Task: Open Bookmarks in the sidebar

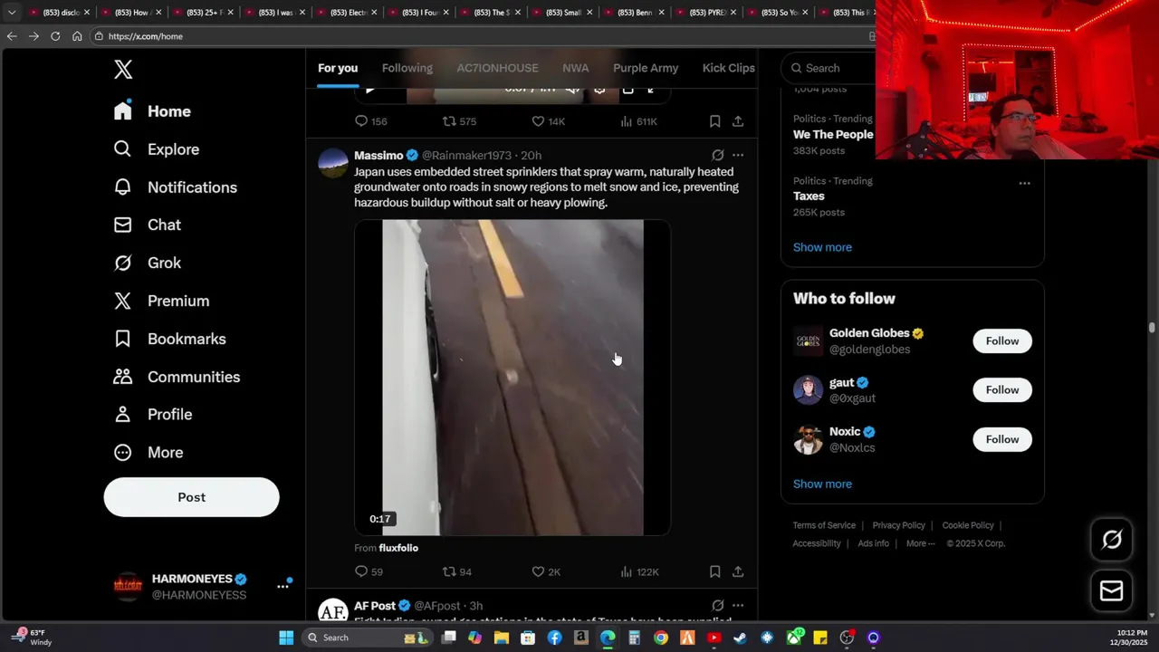Action: pos(169,339)
